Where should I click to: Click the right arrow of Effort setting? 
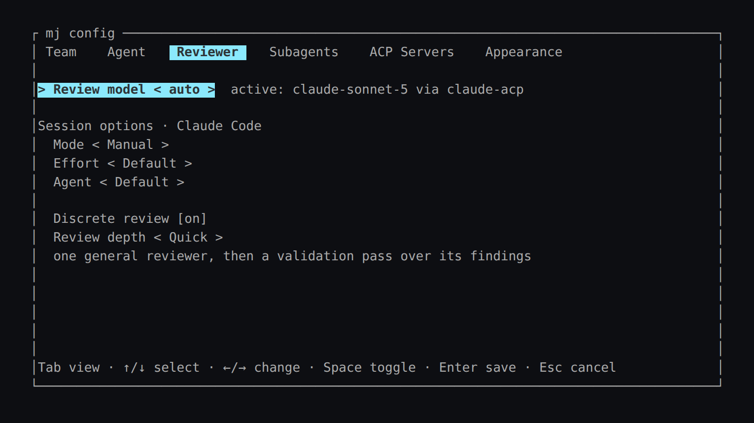[188, 164]
